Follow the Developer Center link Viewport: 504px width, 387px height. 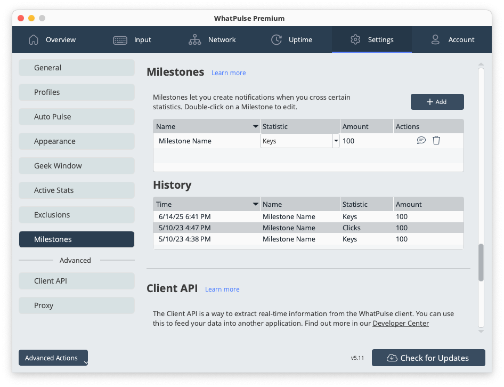coord(401,324)
